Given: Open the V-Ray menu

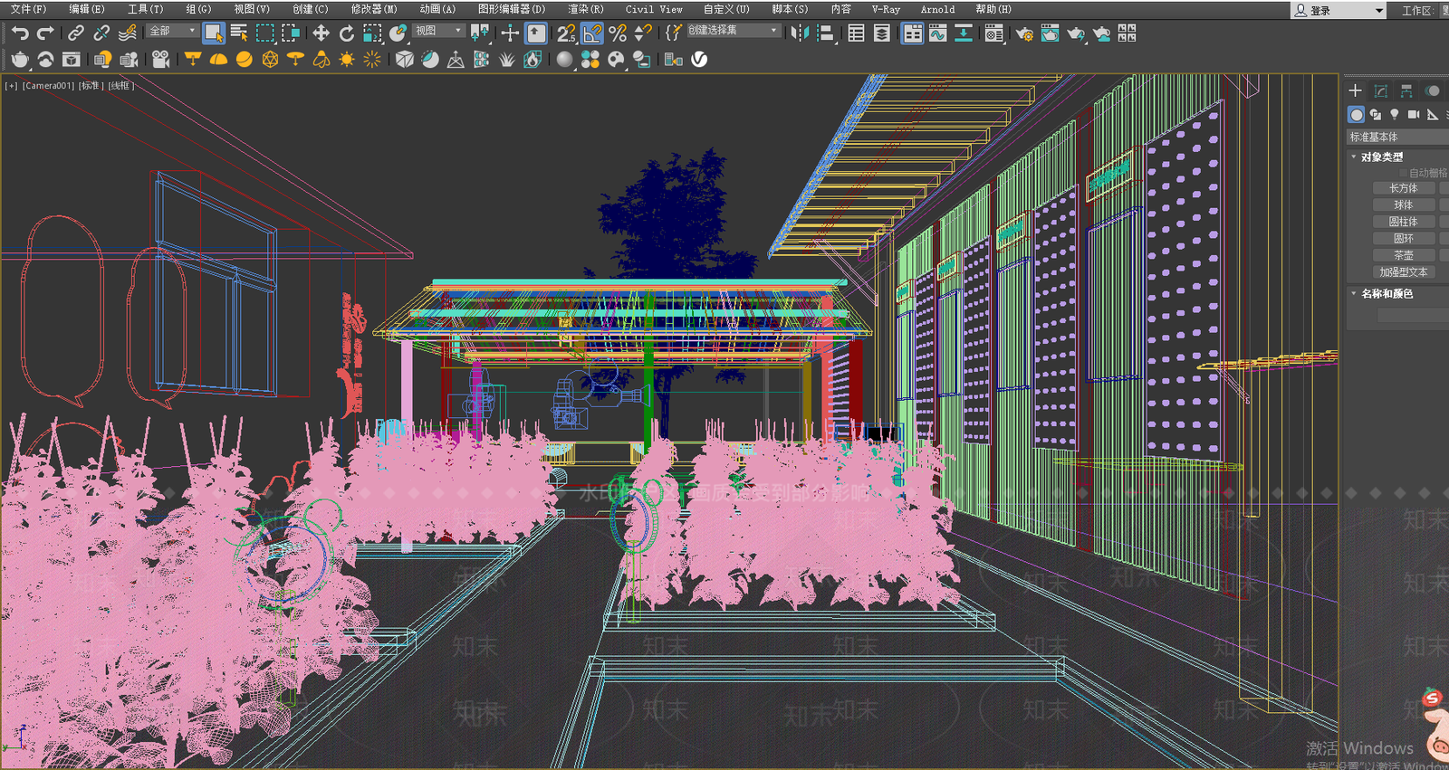Looking at the screenshot, I should pyautogui.click(x=886, y=9).
